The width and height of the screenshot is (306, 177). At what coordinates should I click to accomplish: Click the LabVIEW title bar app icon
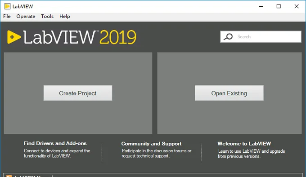pos(7,6)
